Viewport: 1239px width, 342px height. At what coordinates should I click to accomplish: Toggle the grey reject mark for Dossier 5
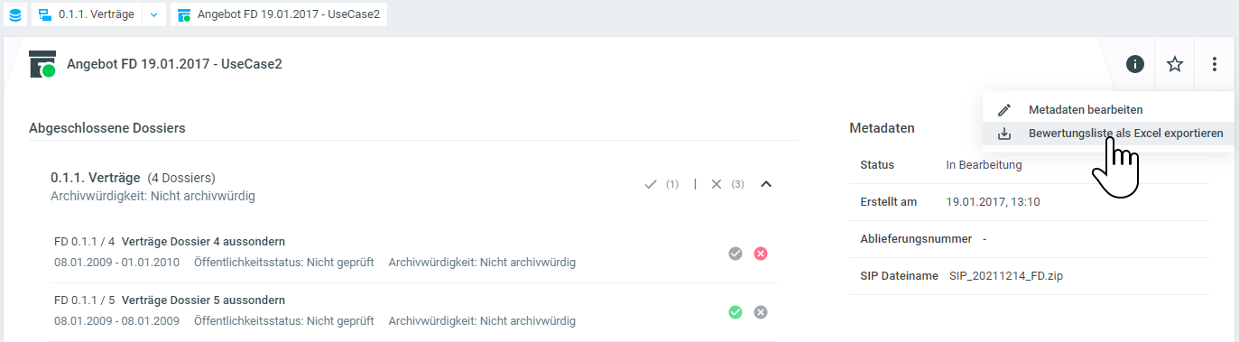tap(761, 312)
